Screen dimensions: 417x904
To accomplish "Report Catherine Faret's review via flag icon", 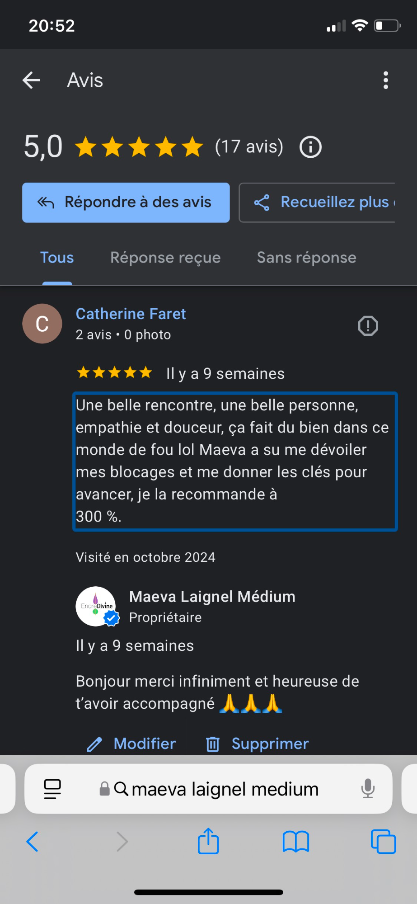I will point(368,325).
